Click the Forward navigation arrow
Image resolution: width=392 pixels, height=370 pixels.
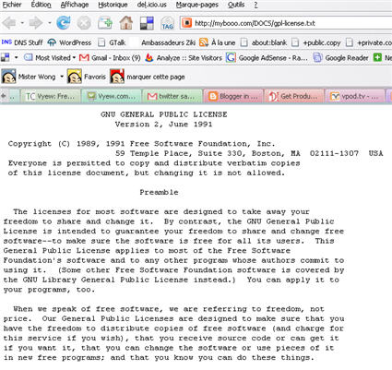[36, 23]
